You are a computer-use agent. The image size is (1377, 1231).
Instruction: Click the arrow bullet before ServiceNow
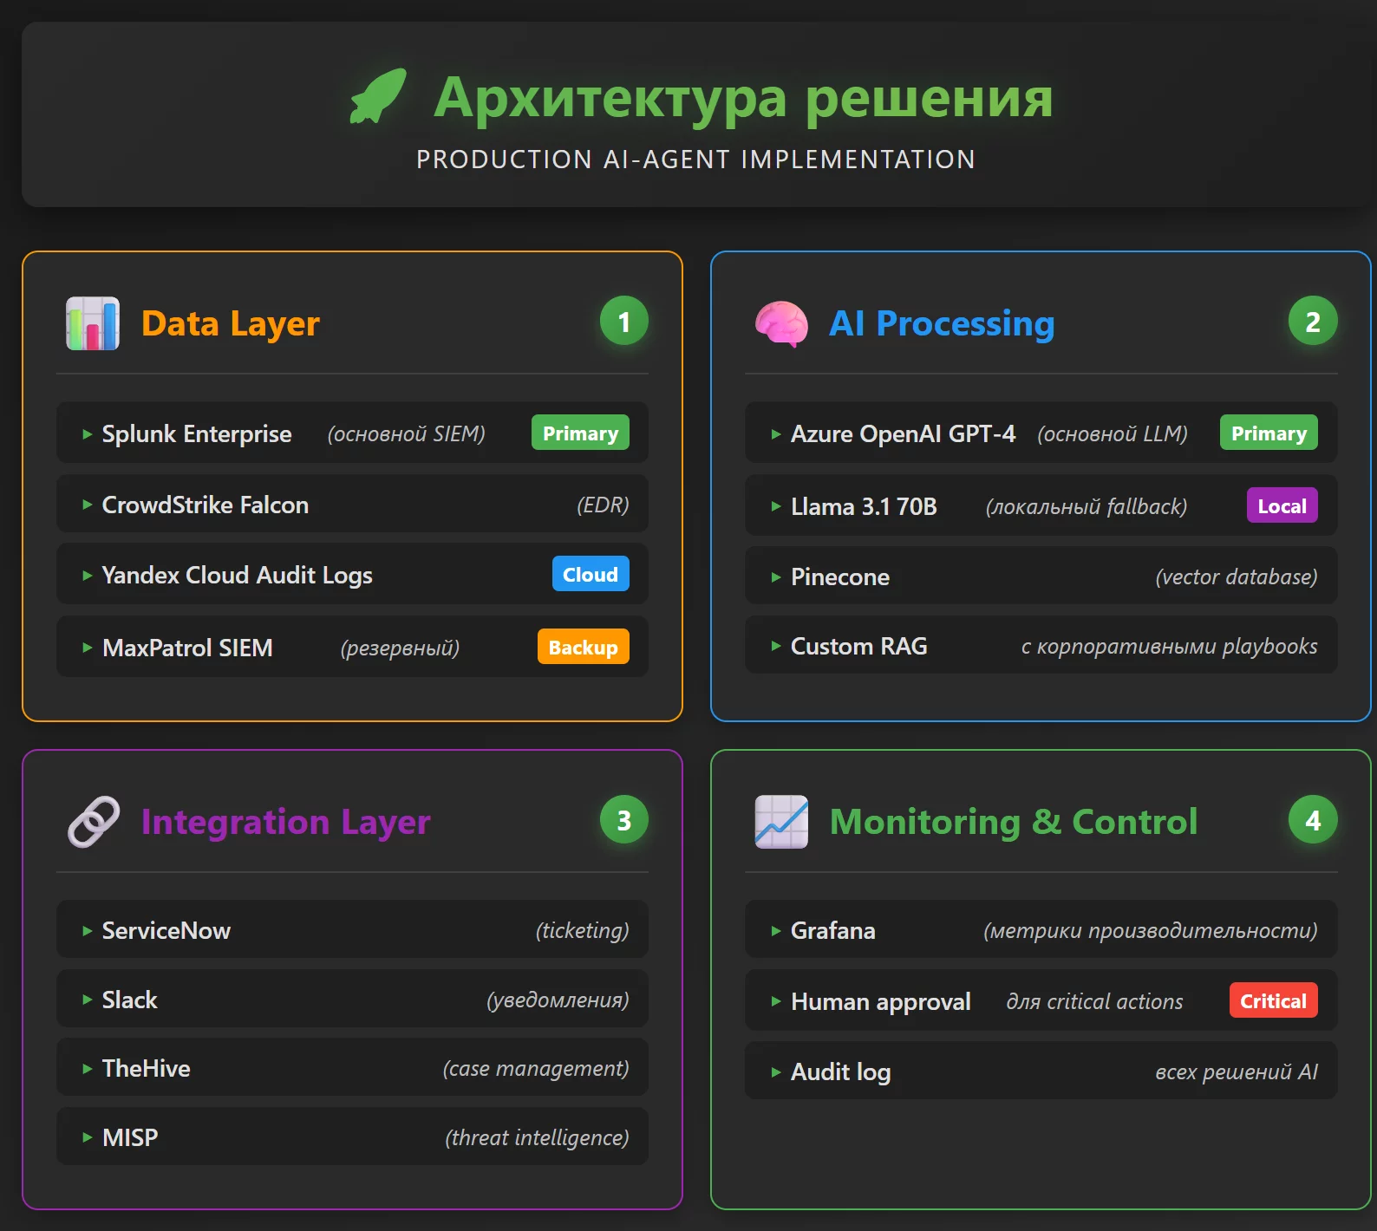pyautogui.click(x=87, y=931)
